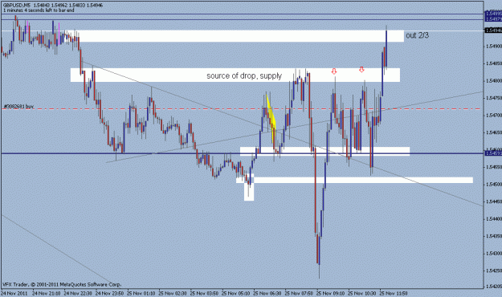
Task: Click the 1.54500 price axis label
Action: (x=493, y=185)
